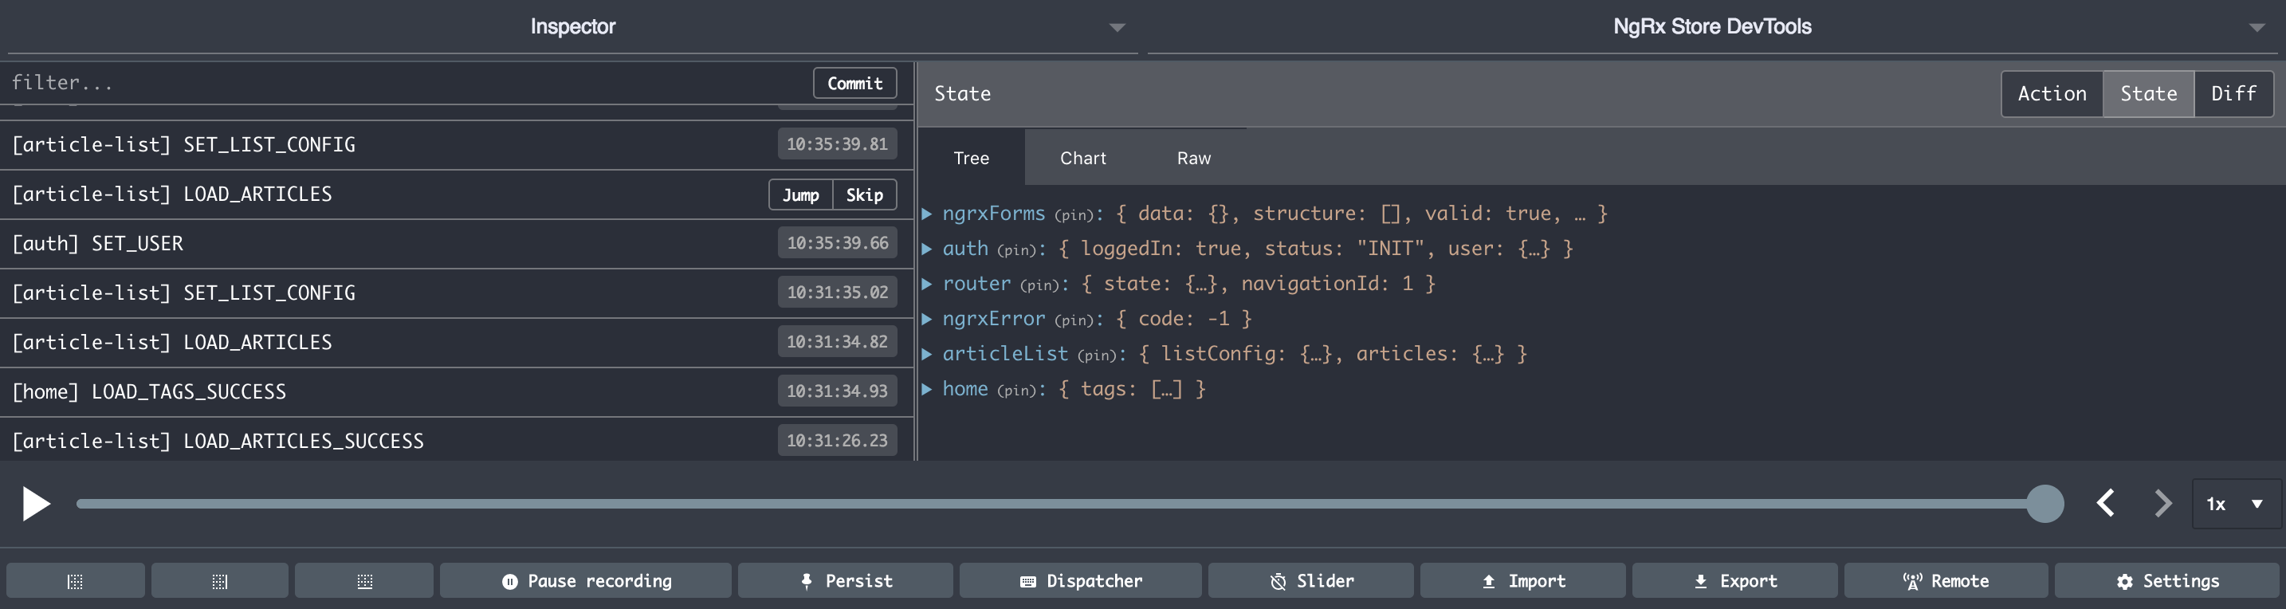Open the playback speed 1x dropdown
Viewport: 2286px width, 609px height.
coord(2234,505)
